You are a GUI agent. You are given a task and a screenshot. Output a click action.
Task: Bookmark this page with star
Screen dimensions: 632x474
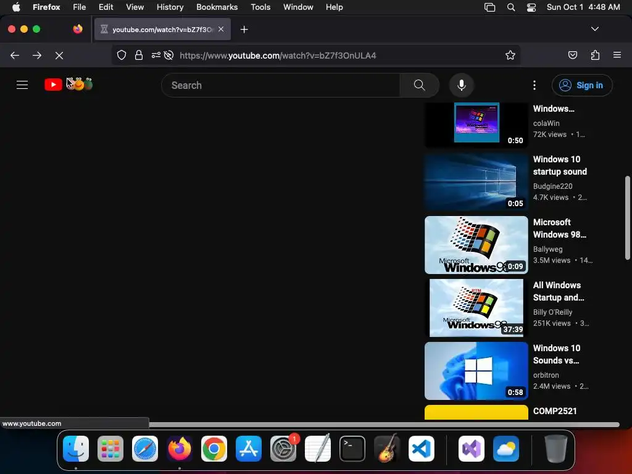coord(510,55)
